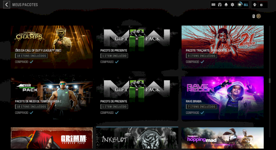Click the "RAVE BRABA" bundle title
This screenshot has width=276, height=150.
click(194, 101)
